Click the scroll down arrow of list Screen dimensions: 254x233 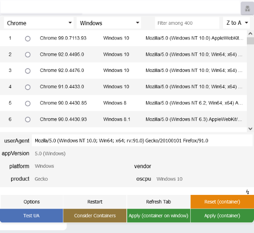tap(250, 129)
